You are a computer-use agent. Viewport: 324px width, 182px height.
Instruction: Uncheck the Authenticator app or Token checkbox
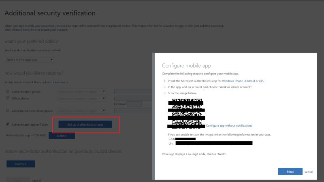coord(8,124)
